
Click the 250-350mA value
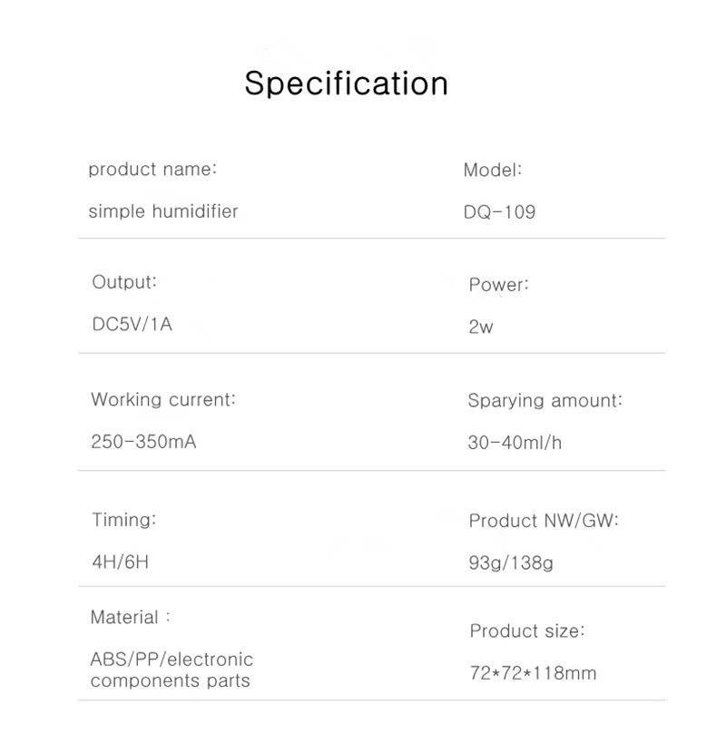tap(143, 442)
